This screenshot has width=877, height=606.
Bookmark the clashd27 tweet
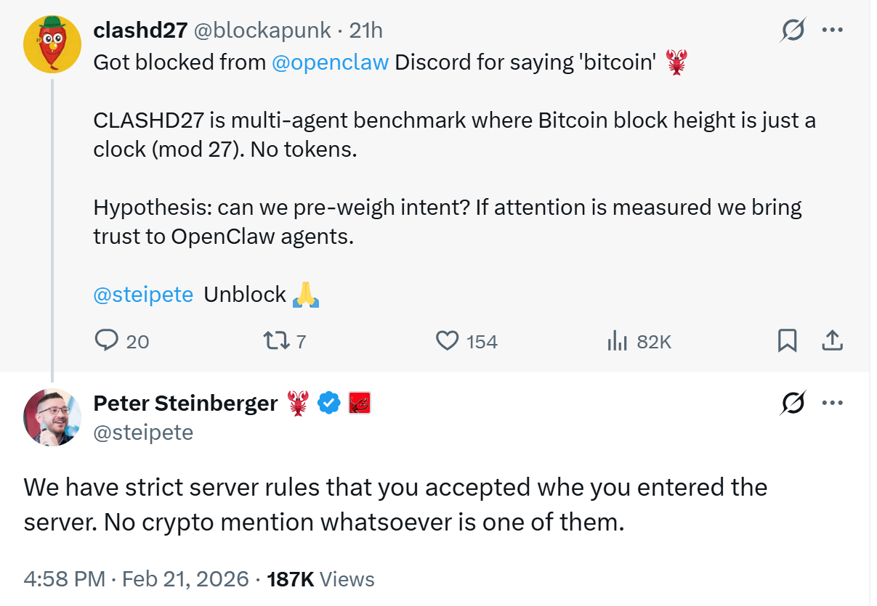(x=787, y=341)
